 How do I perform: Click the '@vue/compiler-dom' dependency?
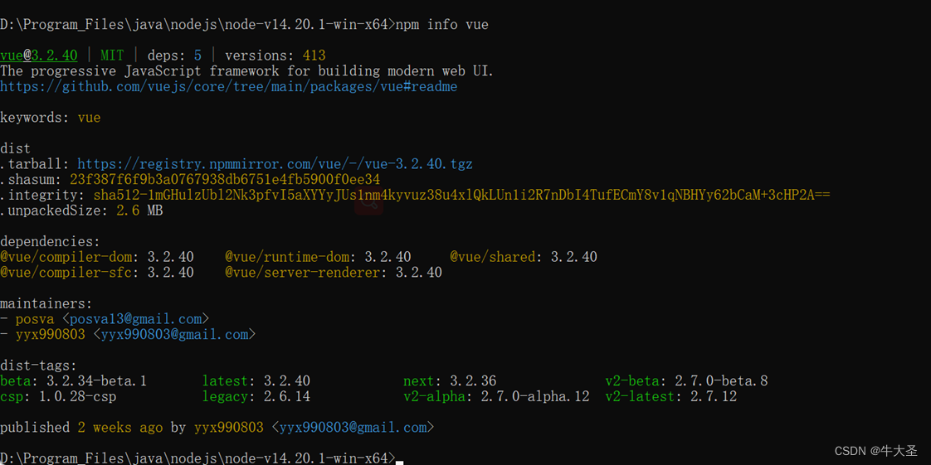tap(97, 258)
